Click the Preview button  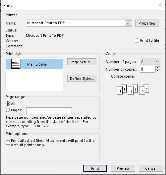pyautogui.click(x=123, y=168)
